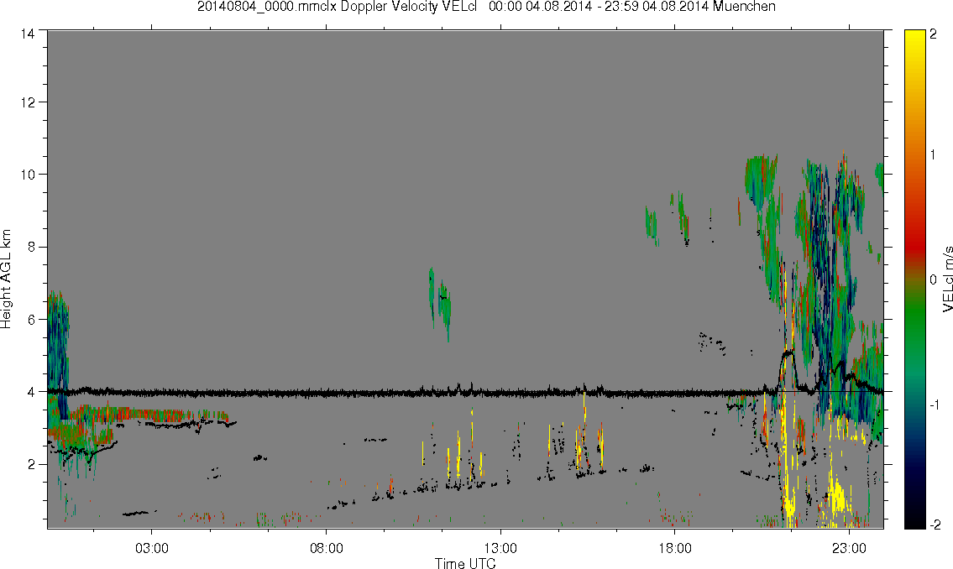Click the 'Time UTC' axis title
The image size is (953, 569).
(465, 563)
